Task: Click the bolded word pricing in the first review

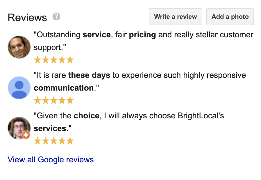Action: pos(142,34)
